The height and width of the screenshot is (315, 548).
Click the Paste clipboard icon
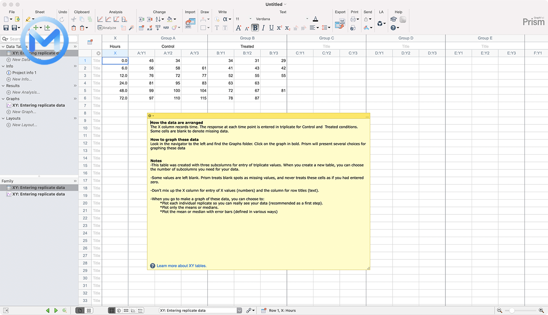click(74, 28)
